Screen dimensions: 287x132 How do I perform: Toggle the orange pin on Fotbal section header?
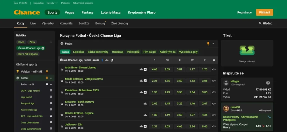[208, 44]
